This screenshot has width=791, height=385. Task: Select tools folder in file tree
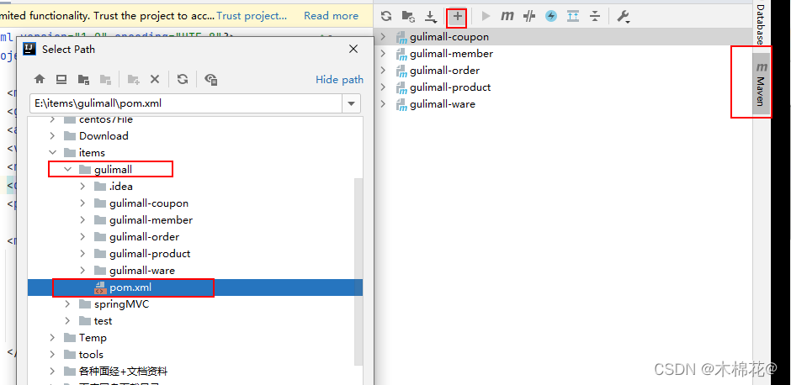[83, 354]
